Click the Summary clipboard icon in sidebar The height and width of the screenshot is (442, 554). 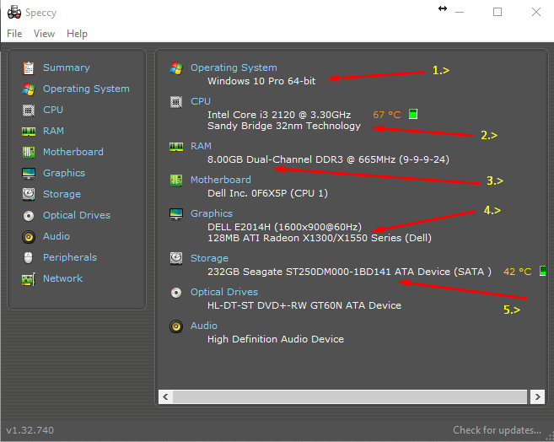(29, 67)
